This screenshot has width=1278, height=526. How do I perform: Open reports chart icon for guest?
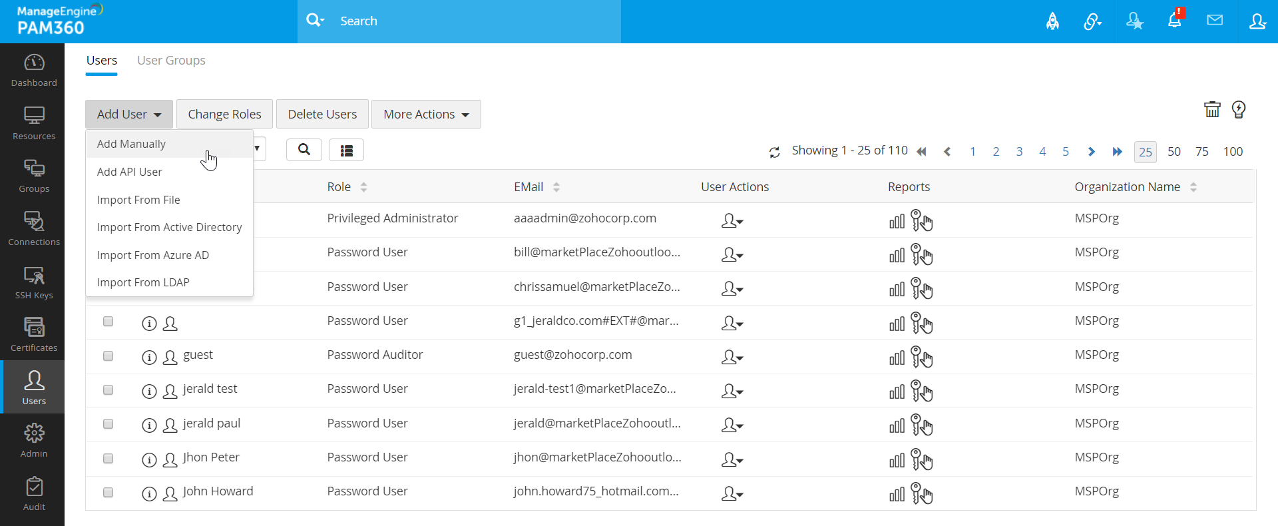point(897,358)
